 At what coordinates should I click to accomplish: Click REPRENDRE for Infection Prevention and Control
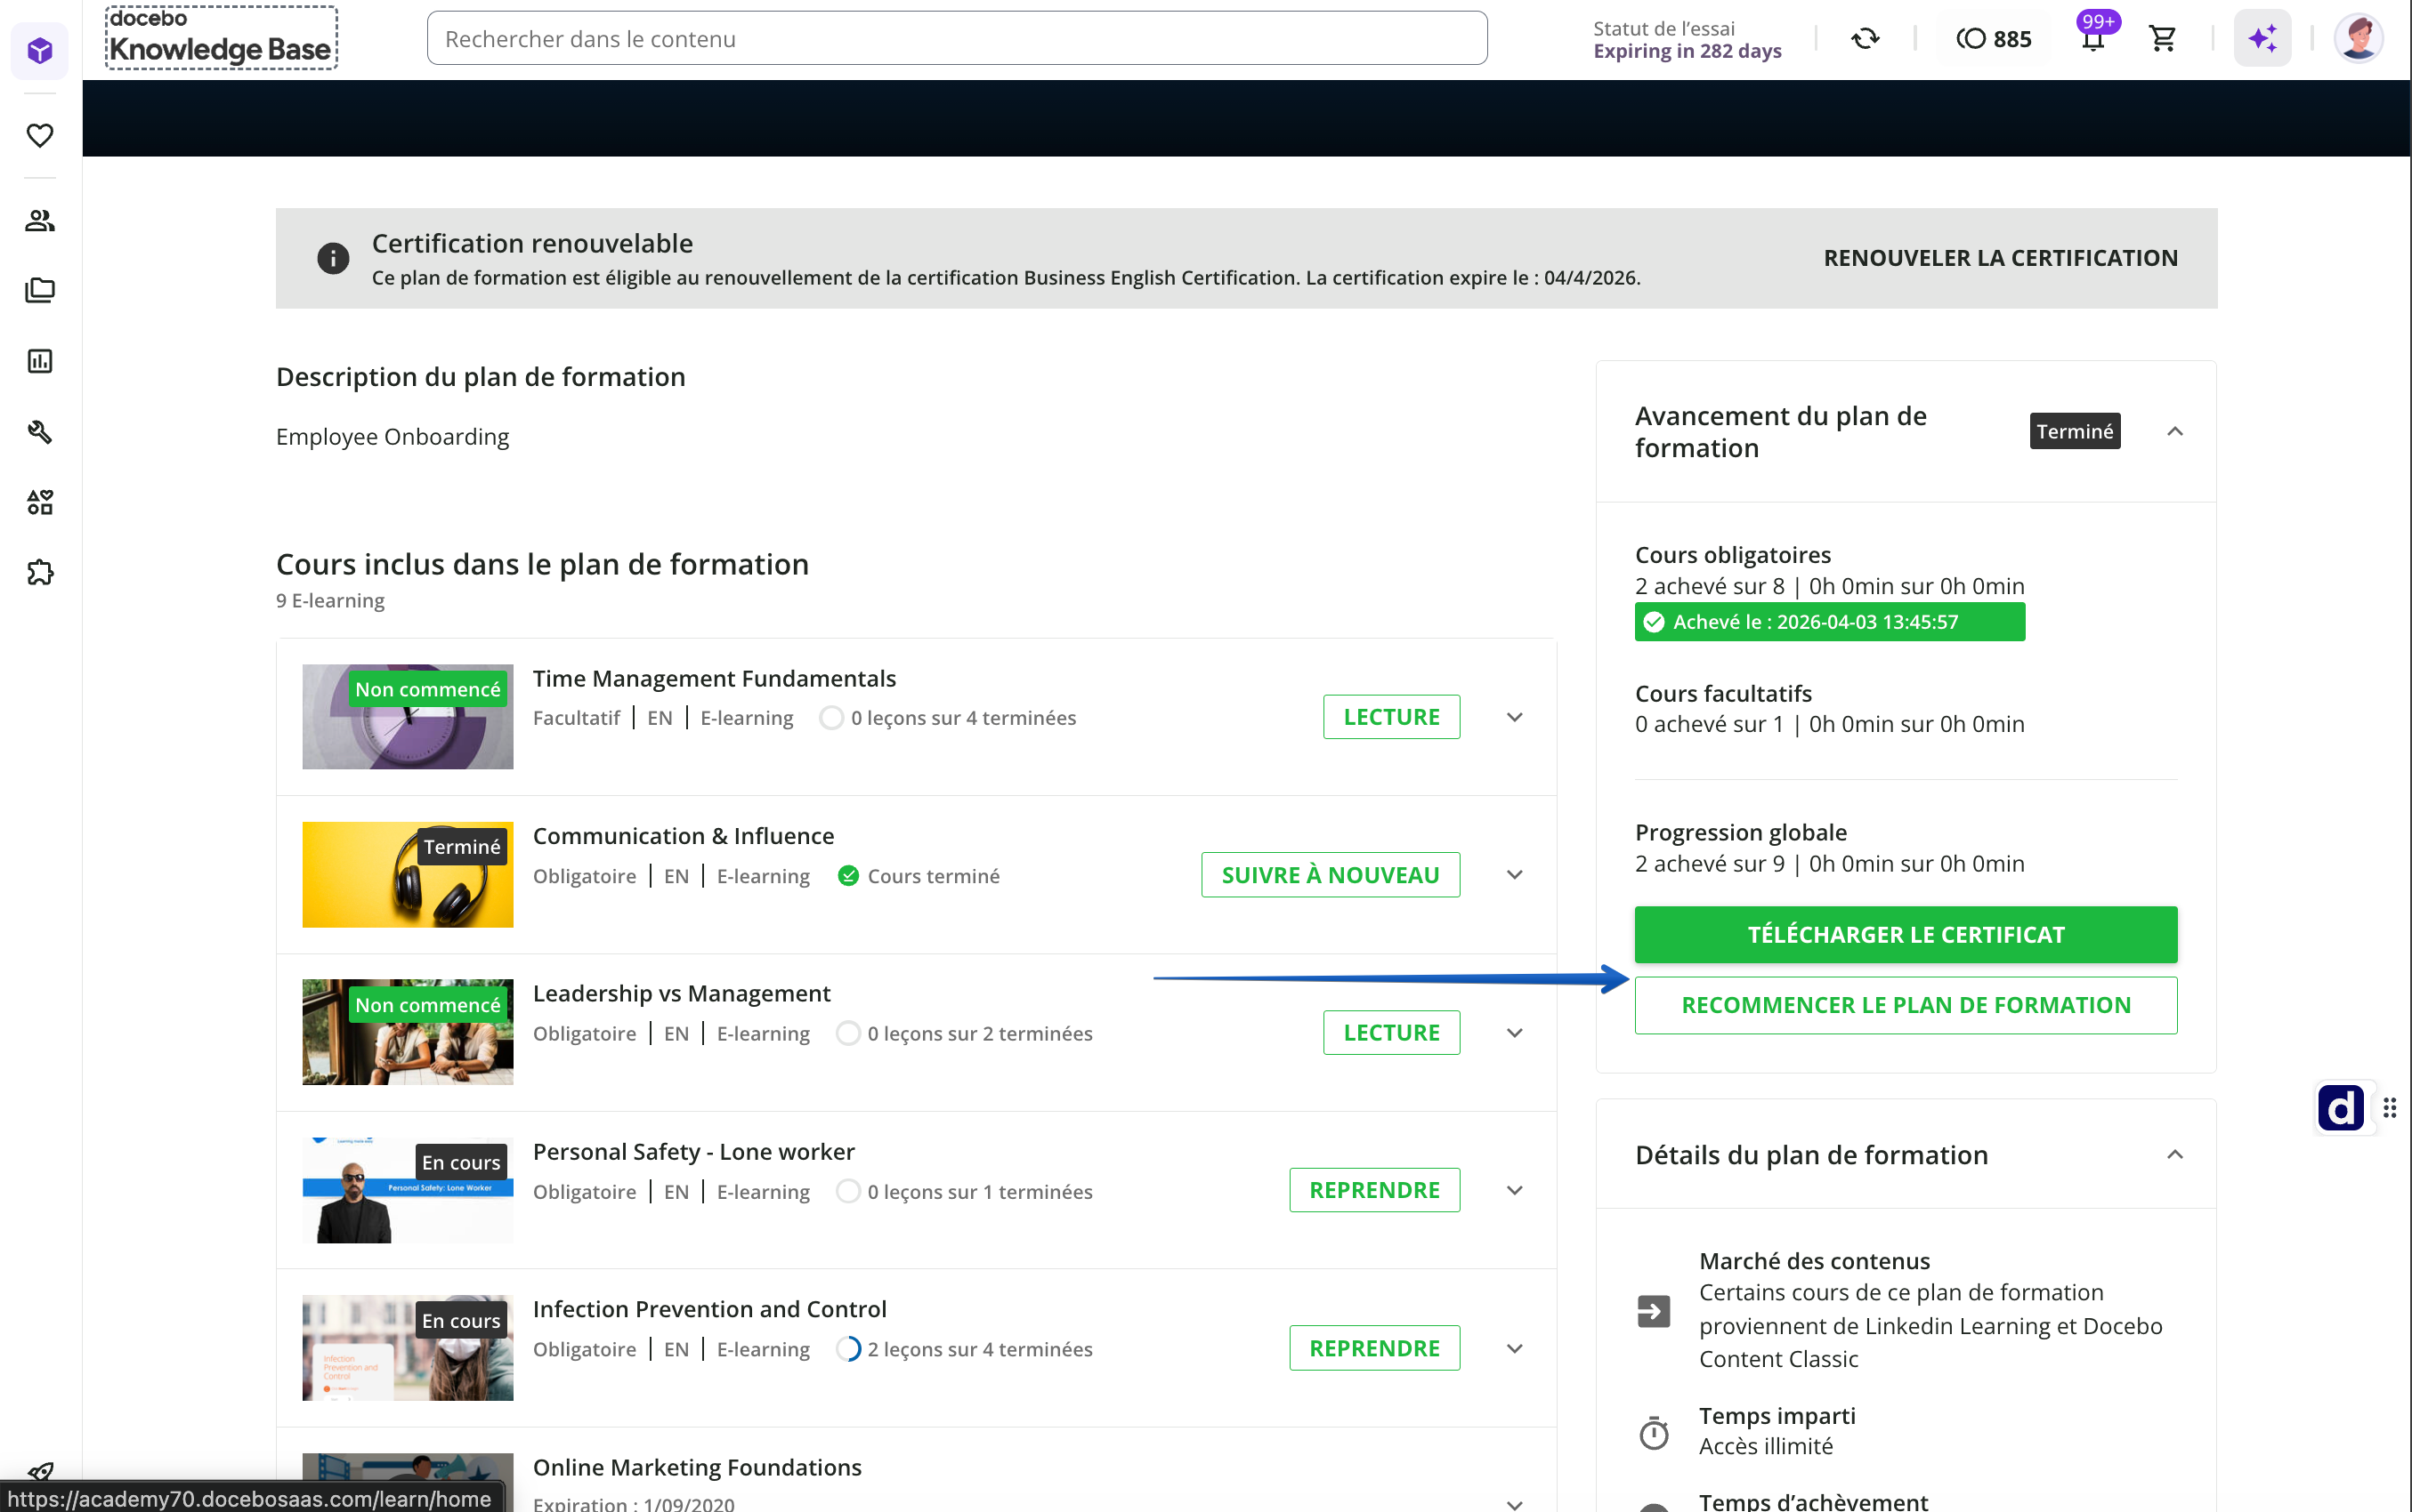click(x=1373, y=1348)
